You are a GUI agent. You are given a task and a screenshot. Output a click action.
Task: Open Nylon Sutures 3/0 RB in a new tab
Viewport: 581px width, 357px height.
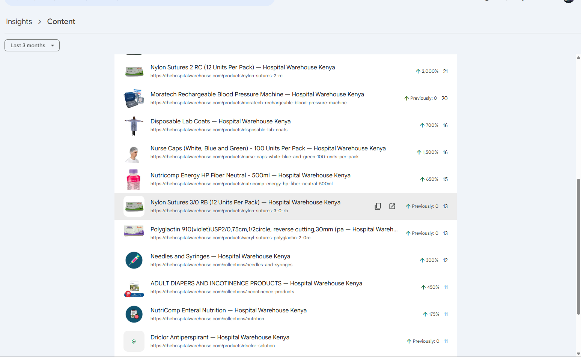[392, 206]
